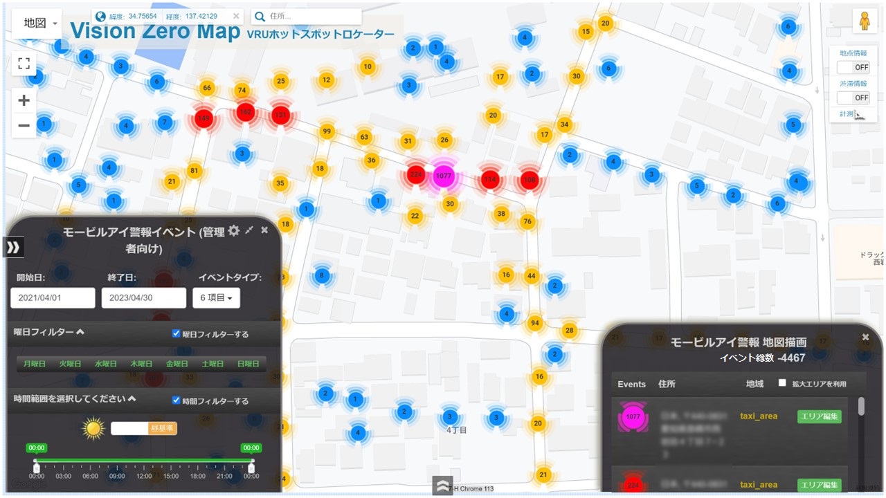Shrink the Mobileye event panel with arrows icon
Viewport: 886px width, 498px height.
tap(250, 230)
